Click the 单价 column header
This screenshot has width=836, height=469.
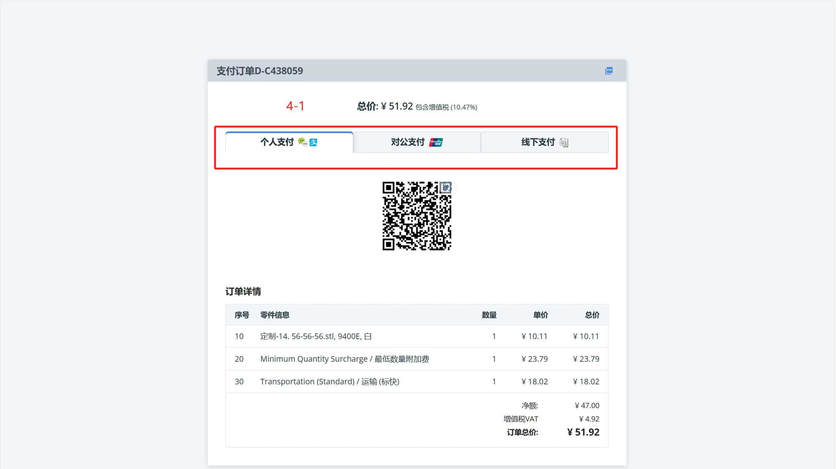pyautogui.click(x=540, y=315)
